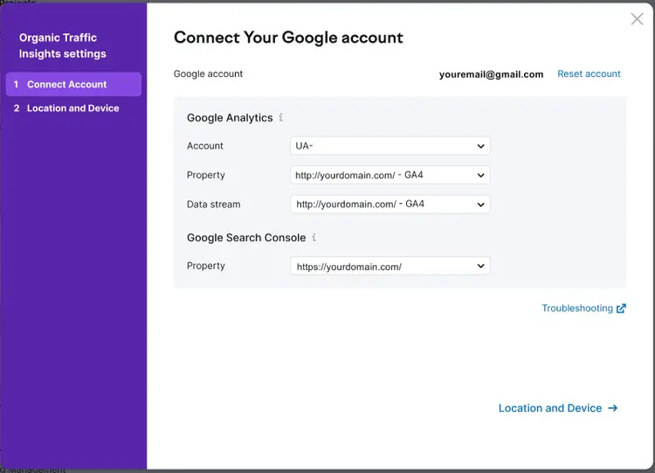Image resolution: width=655 pixels, height=473 pixels.
Task: Click the youremail@gmail.com account text
Action: [x=491, y=74]
